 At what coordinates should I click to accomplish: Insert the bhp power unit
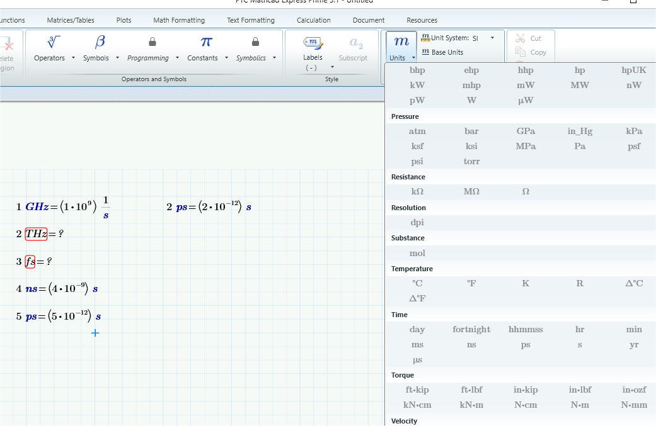pos(417,70)
